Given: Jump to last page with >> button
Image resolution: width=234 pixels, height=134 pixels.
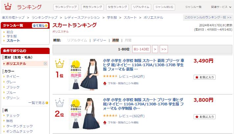Looking at the screenshot, I should (164, 49).
